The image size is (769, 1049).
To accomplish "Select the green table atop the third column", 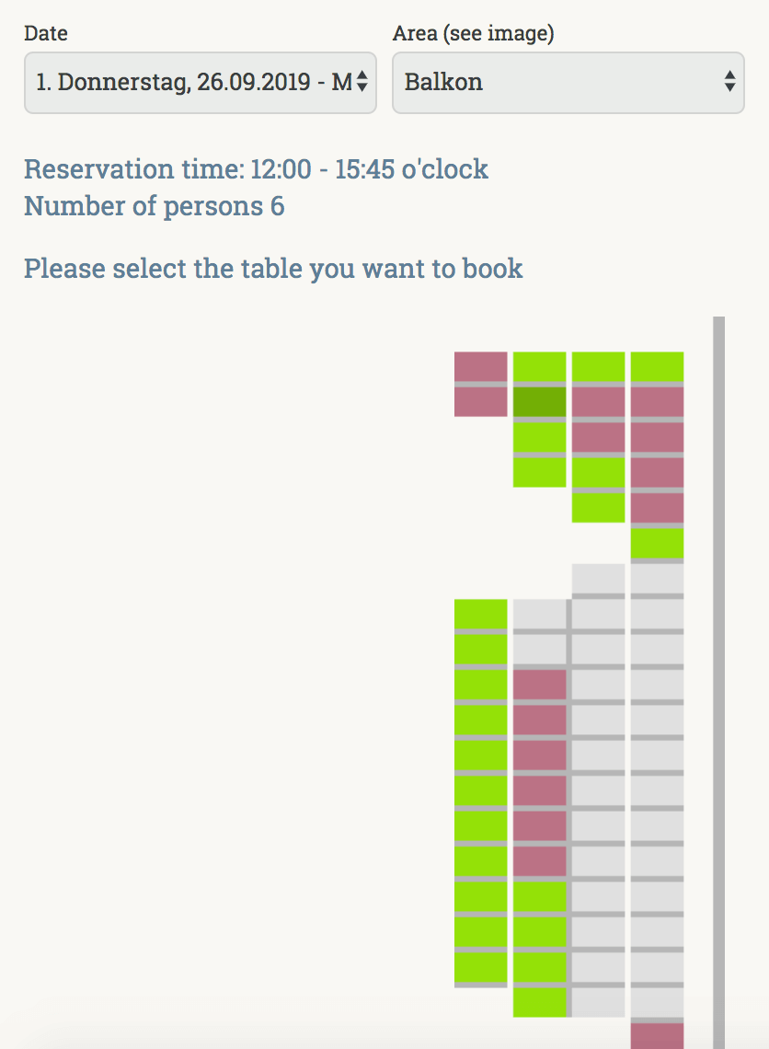I will 599,366.
